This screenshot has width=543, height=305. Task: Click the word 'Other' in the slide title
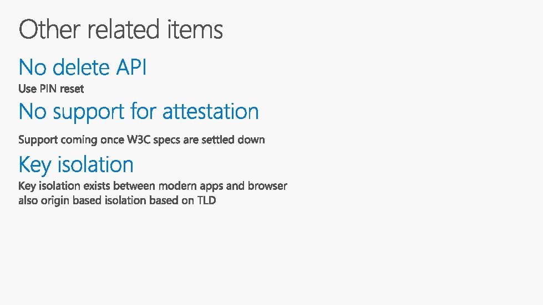pos(50,29)
